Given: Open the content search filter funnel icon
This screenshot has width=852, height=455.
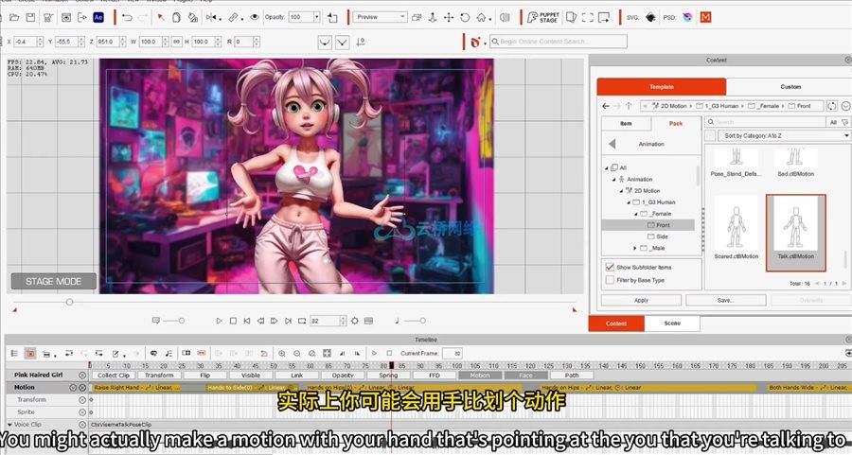Looking at the screenshot, I should click(x=845, y=123).
